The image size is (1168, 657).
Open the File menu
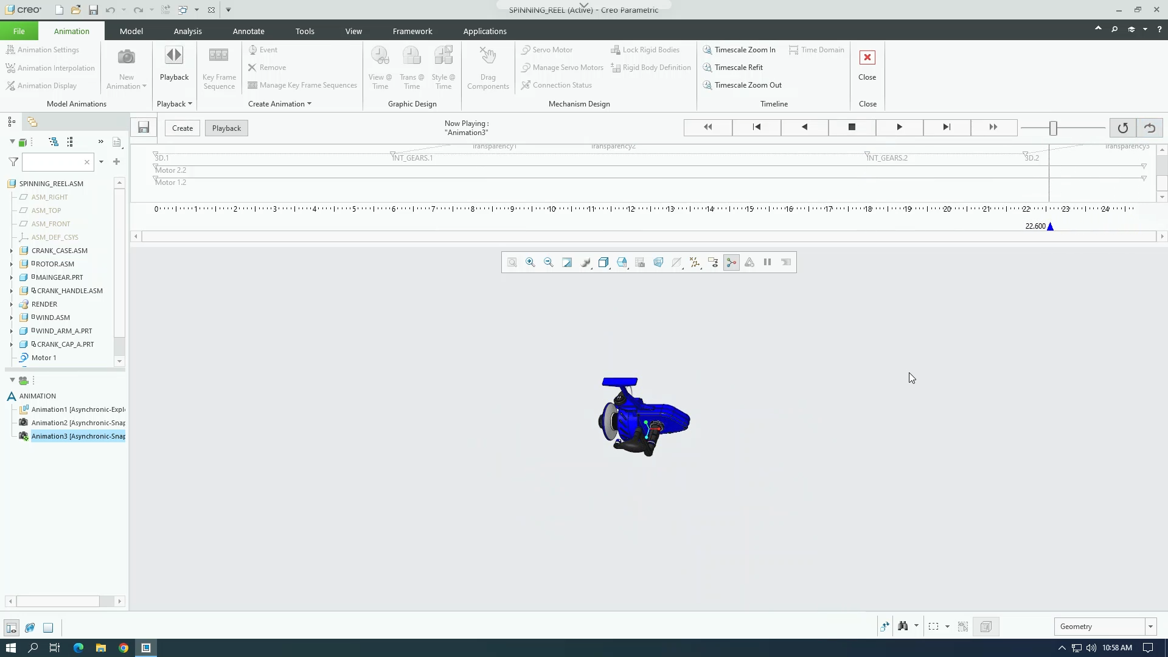click(19, 31)
